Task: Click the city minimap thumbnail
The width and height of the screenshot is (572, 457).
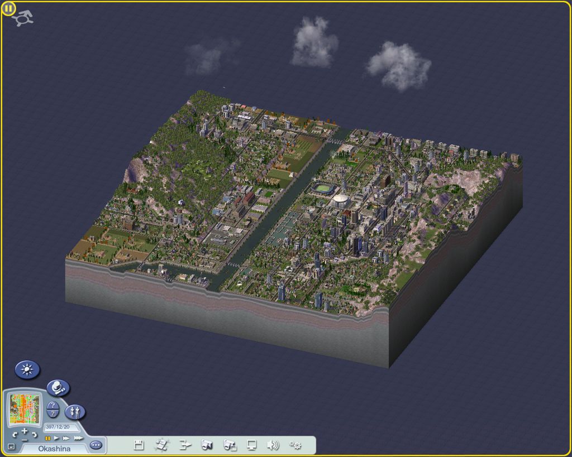Action: tap(24, 408)
